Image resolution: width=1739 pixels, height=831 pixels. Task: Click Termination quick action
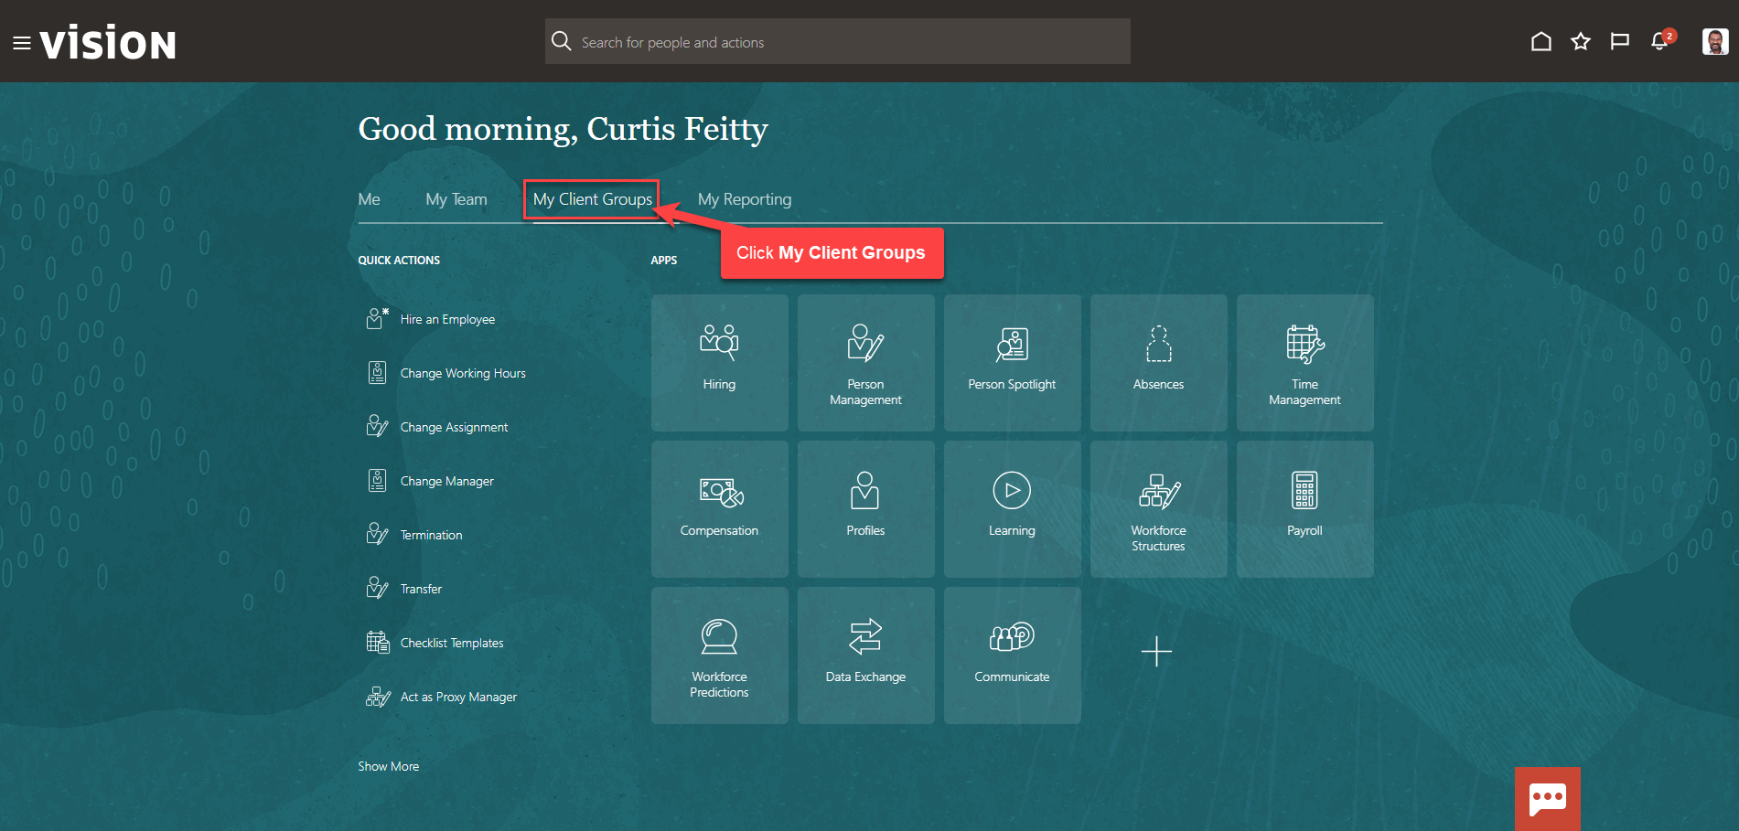tap(431, 535)
